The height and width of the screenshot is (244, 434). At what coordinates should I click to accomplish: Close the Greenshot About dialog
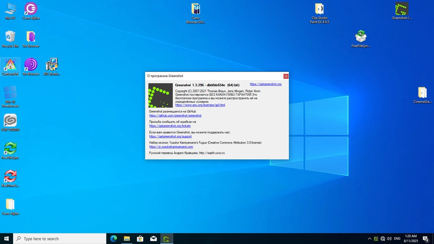tap(286, 76)
